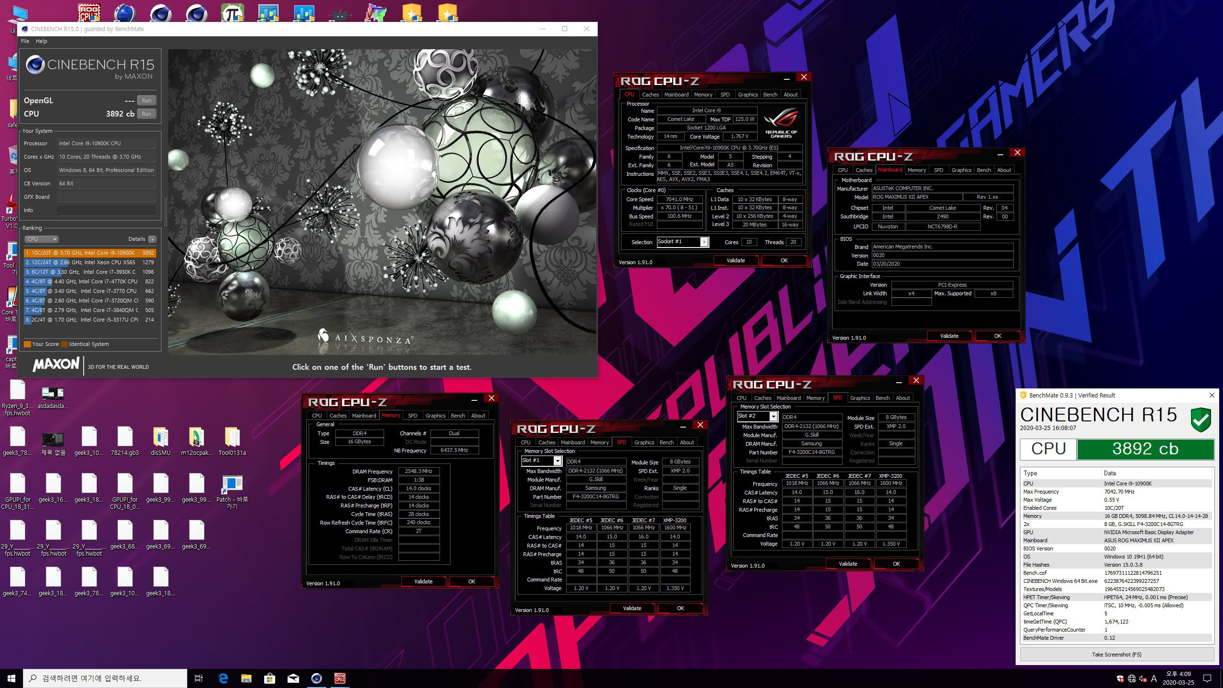Expand ranking Details arrow button
1223x688 pixels.
[x=152, y=239]
